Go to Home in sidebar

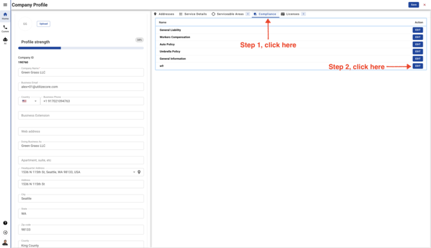click(x=5, y=16)
